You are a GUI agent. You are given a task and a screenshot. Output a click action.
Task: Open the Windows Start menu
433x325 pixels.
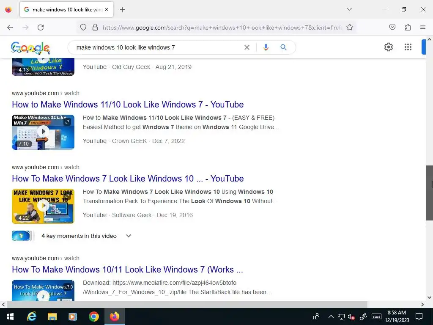click(x=10, y=317)
